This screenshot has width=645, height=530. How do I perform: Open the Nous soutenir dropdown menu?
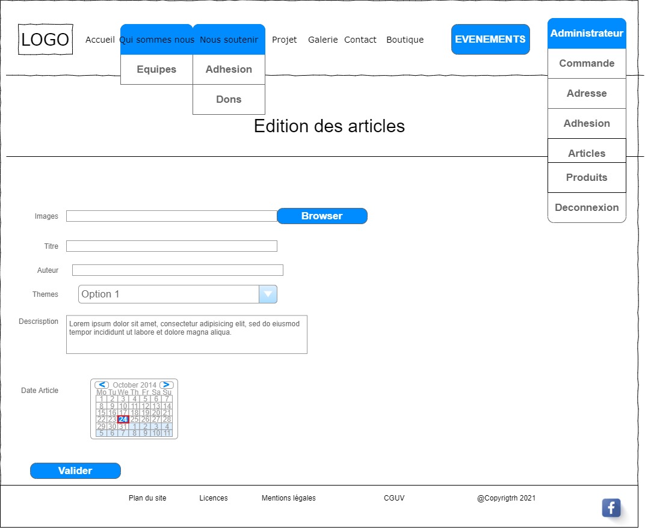[x=229, y=40]
